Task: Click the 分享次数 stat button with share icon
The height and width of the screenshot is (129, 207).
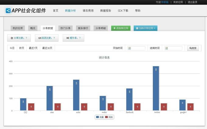Action: tap(19, 38)
